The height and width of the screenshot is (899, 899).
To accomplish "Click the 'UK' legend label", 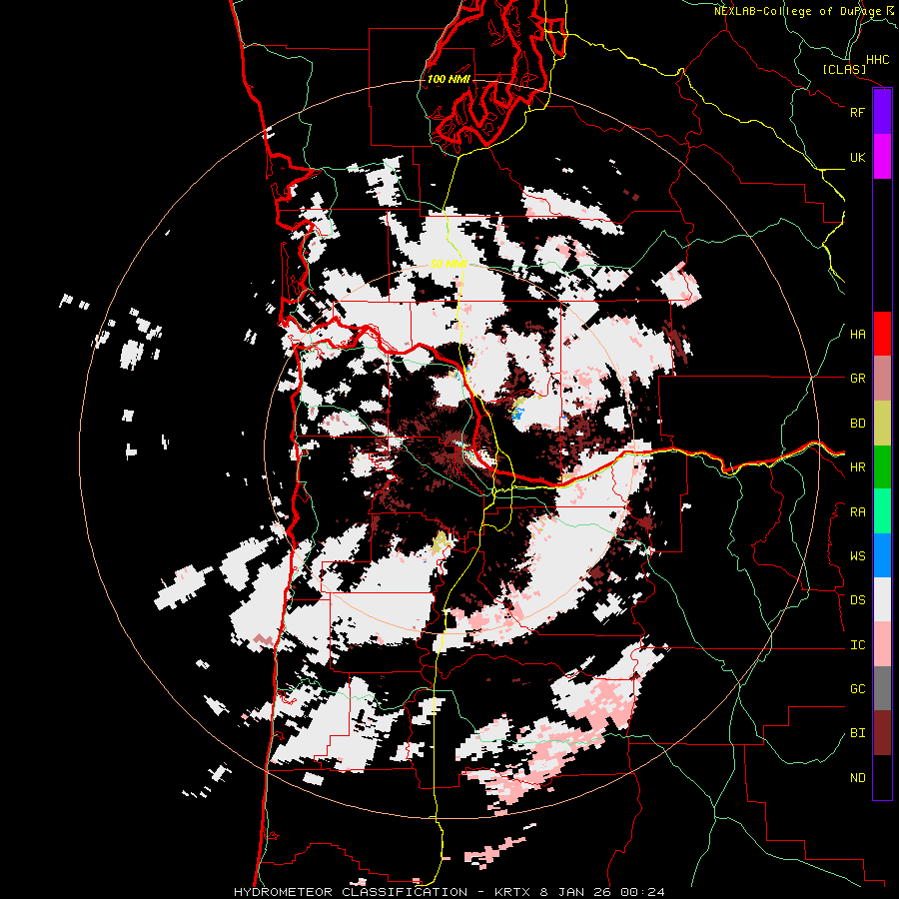I will pyautogui.click(x=857, y=157).
